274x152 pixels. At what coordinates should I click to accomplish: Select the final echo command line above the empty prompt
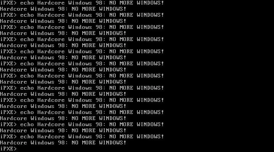click(x=82, y=136)
